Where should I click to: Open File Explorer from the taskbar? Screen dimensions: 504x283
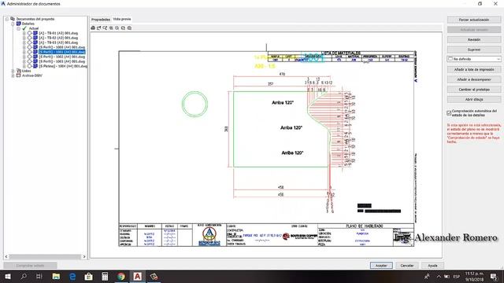[56, 276]
